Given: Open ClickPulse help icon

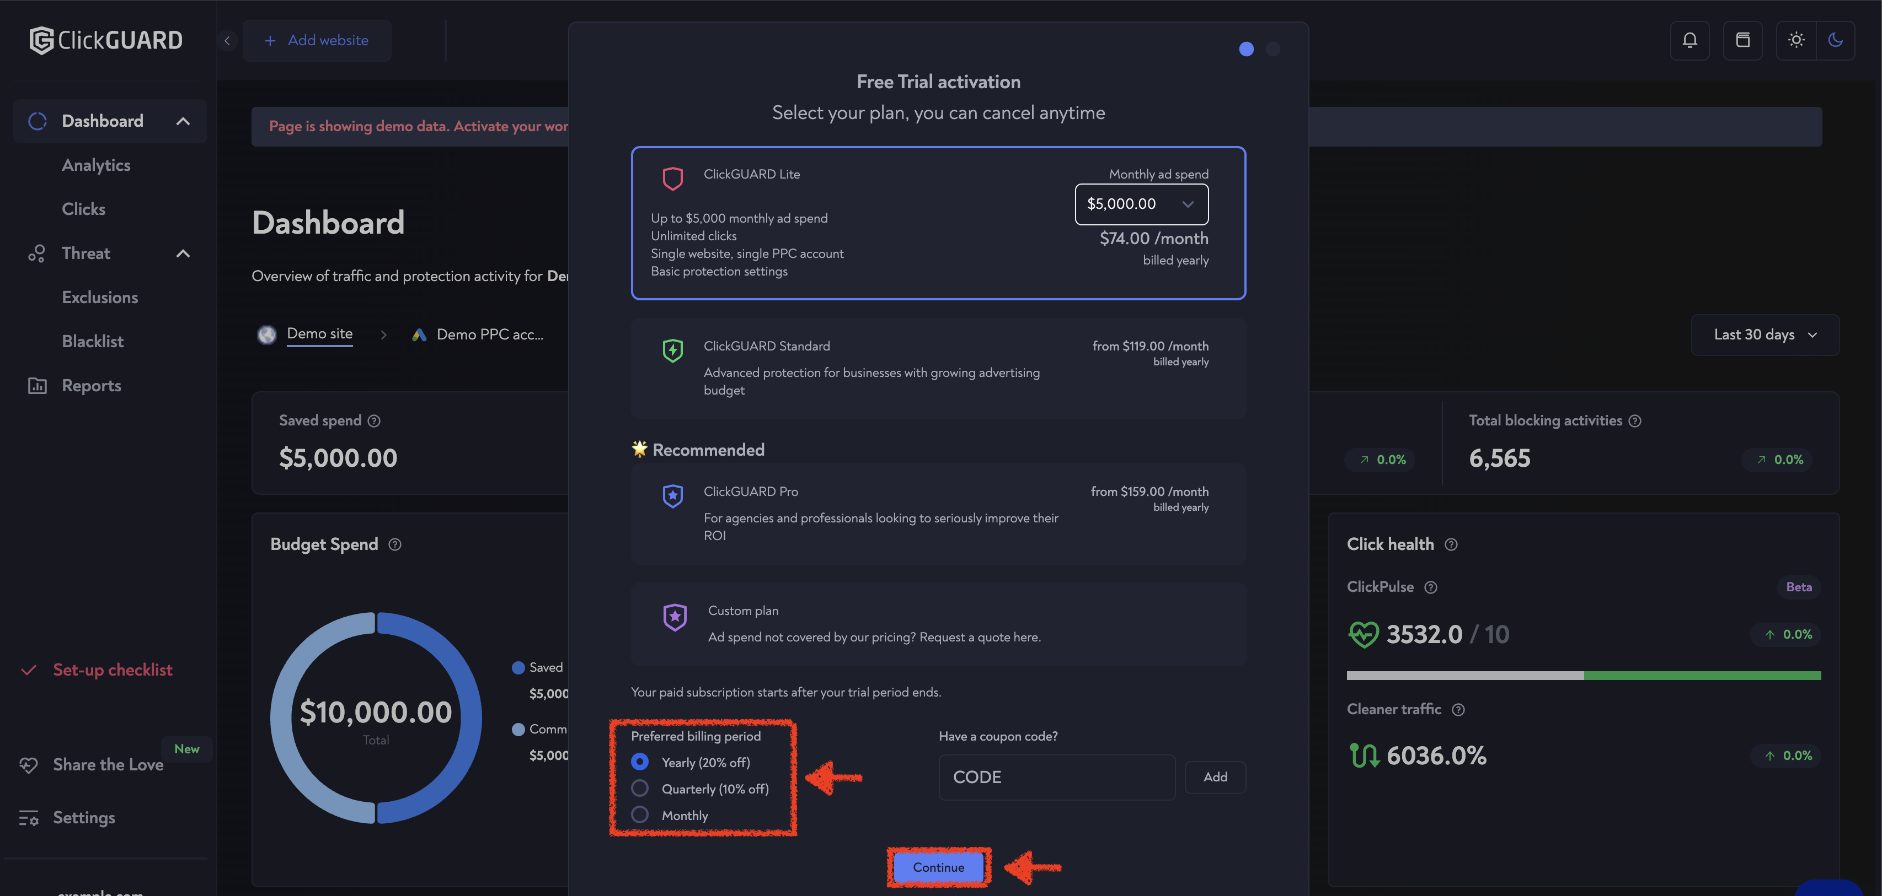Looking at the screenshot, I should (x=1430, y=587).
